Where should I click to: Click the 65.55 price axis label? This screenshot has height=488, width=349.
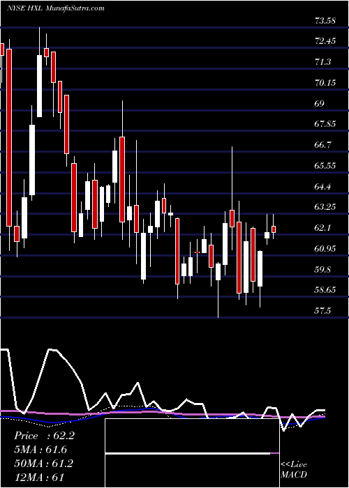[x=325, y=166]
